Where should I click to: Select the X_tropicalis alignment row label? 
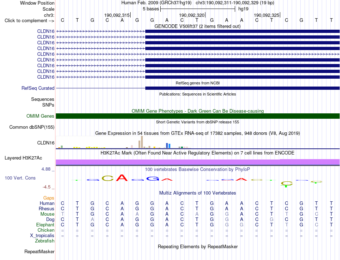[x=42, y=236]
